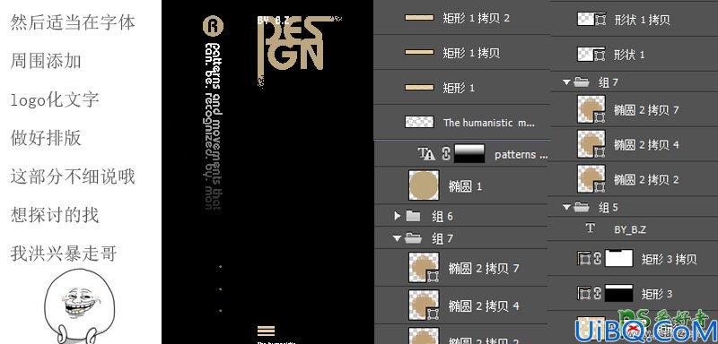Toggle link icon of 矩形 3 拷贝

(597, 259)
